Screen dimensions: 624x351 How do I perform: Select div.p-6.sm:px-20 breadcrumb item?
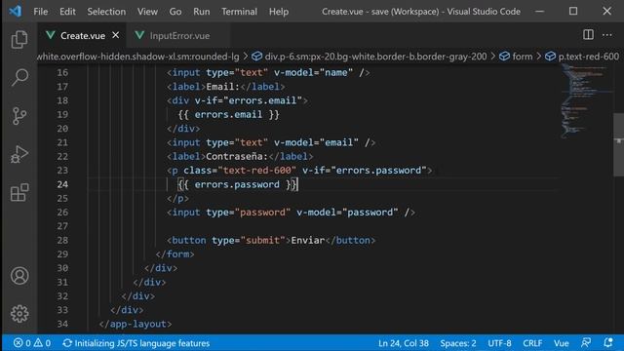pyautogui.click(x=369, y=57)
